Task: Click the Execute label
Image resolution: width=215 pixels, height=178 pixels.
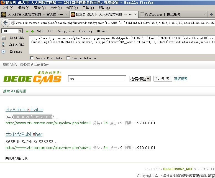Action: [16, 52]
